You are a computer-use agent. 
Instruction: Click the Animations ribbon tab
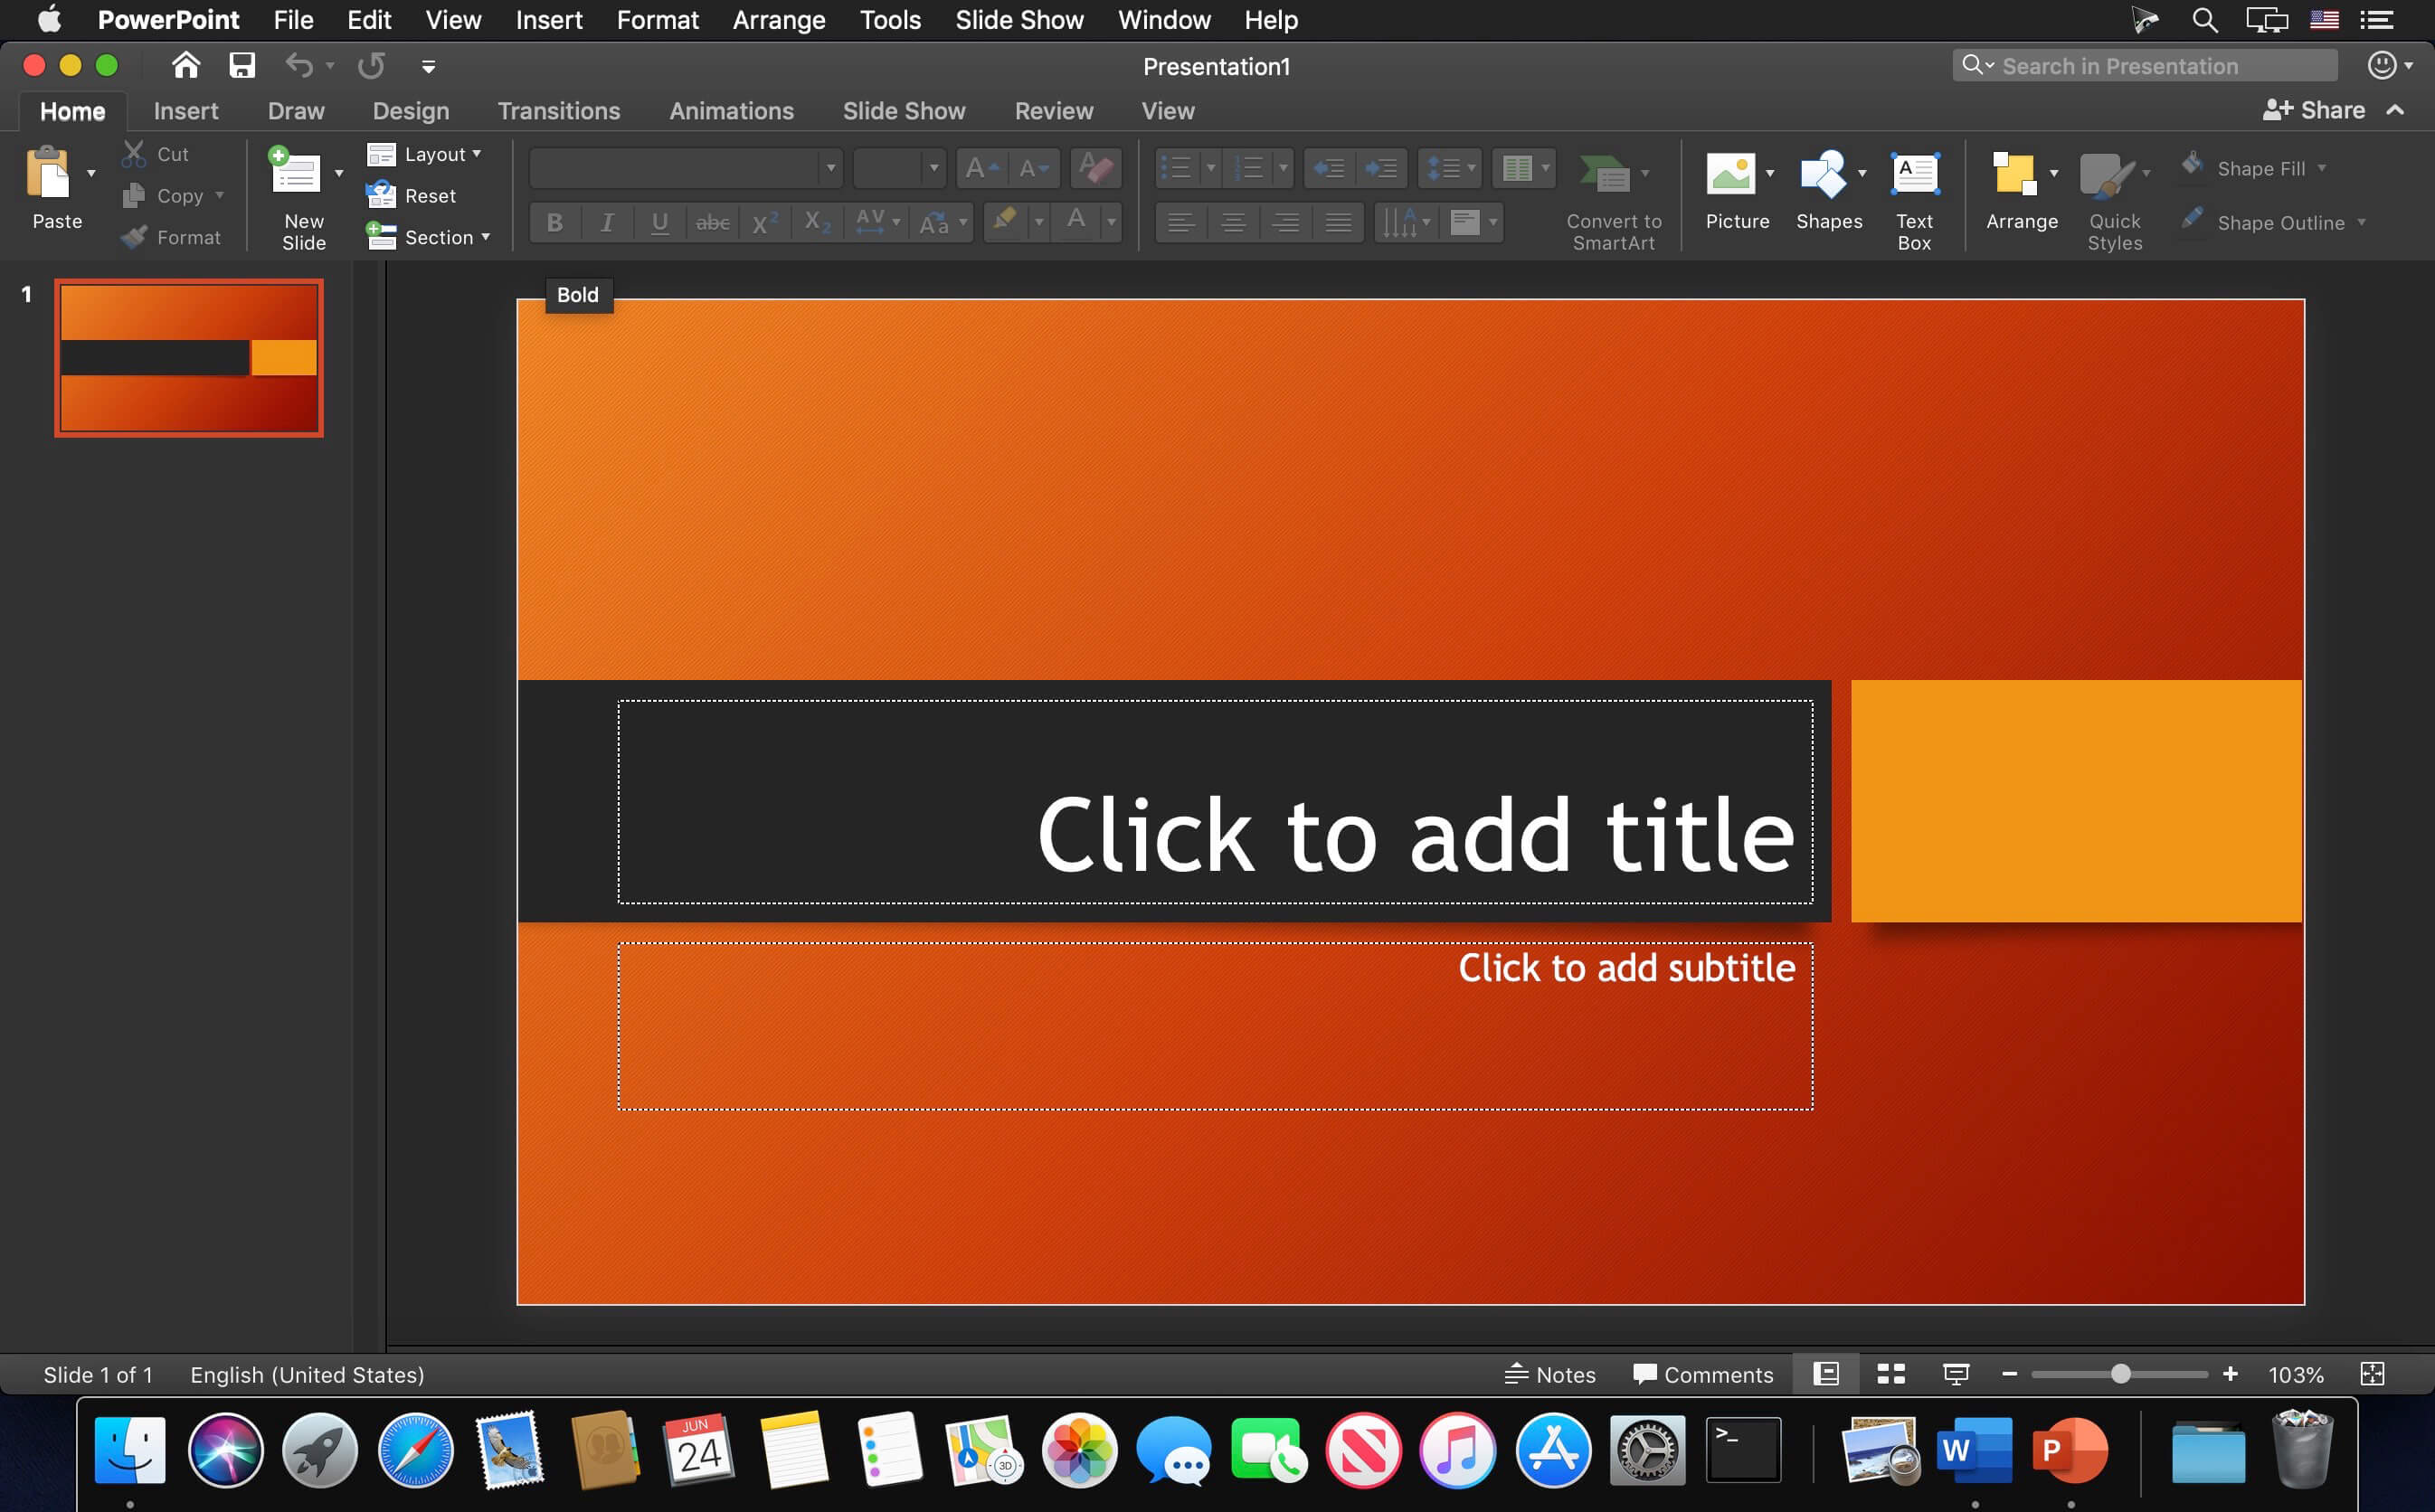click(730, 109)
